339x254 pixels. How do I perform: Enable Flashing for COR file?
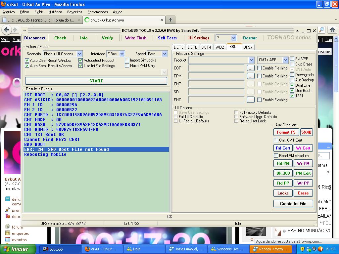click(x=260, y=68)
